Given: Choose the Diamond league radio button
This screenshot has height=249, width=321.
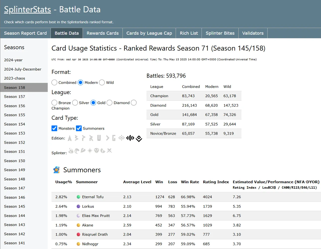Looking at the screenshot, I should pos(110,103).
